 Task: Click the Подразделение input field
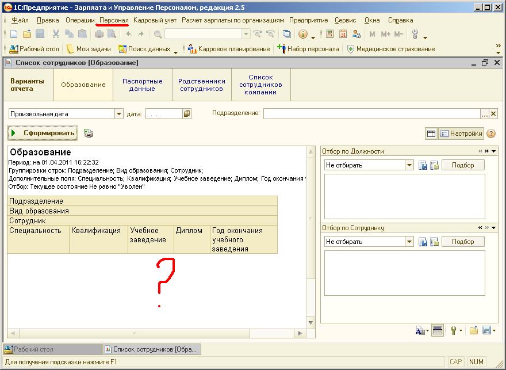coord(372,114)
